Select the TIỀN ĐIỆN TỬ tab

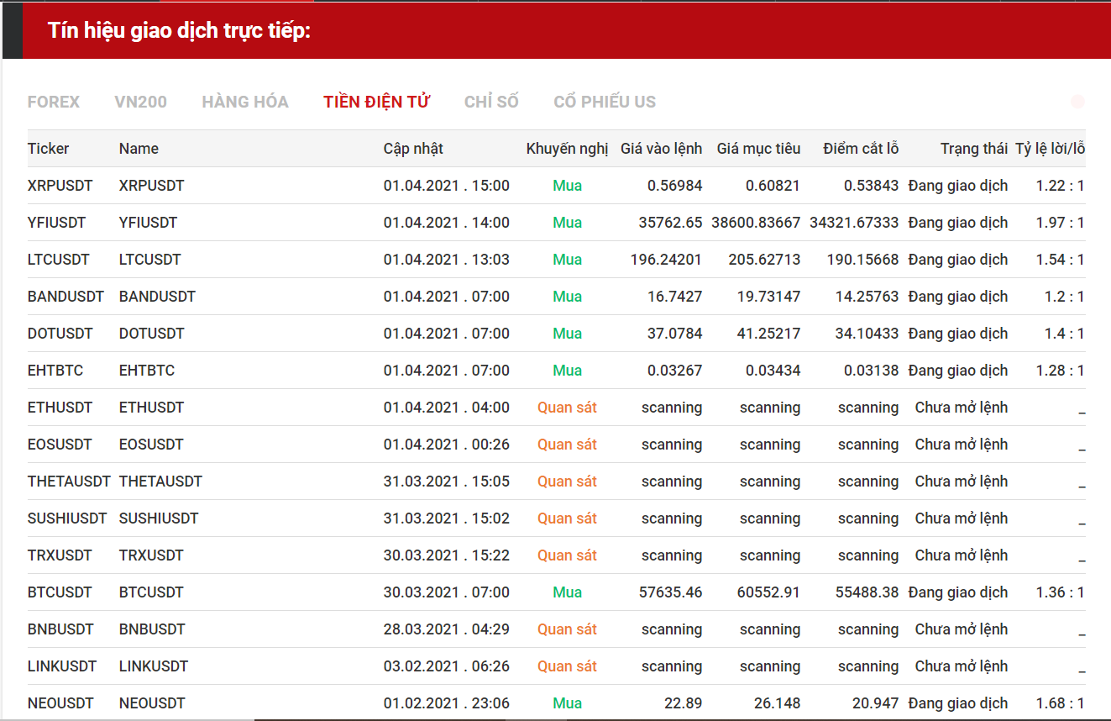pyautogui.click(x=376, y=102)
